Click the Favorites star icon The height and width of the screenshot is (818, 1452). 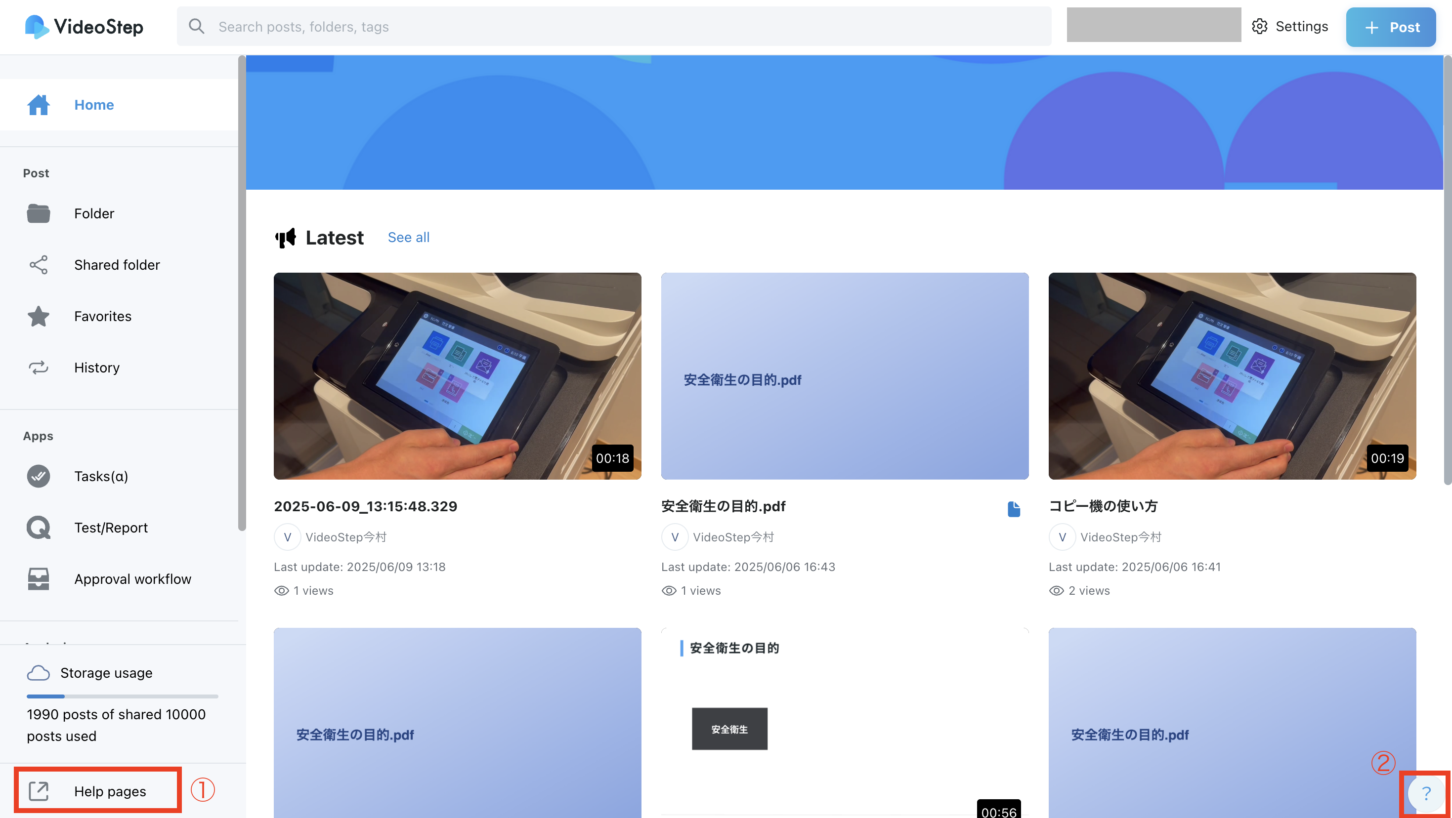tap(39, 316)
